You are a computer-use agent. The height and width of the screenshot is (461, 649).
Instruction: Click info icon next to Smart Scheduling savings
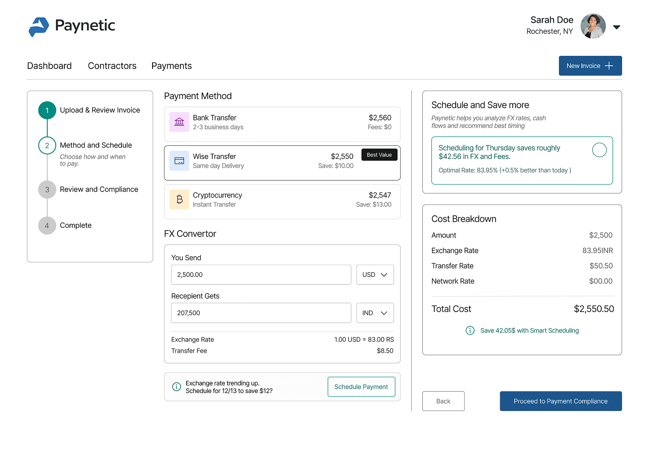click(x=470, y=330)
